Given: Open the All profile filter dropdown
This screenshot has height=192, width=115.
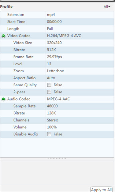Looking at the screenshot, I should 107,6.
